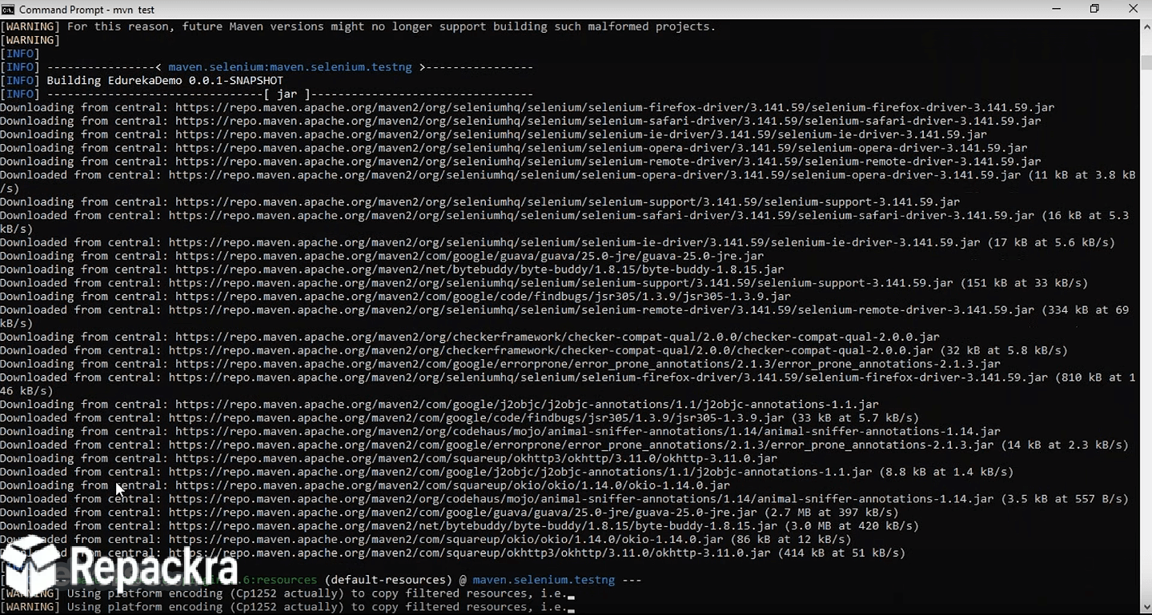1152x615 pixels.
Task: Click the Command Prompt icon in the title bar
Action: (x=8, y=10)
